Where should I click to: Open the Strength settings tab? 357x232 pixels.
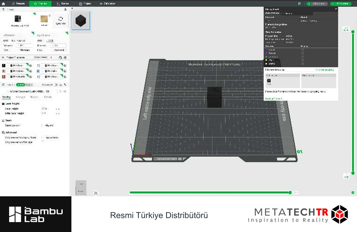coord(20,97)
